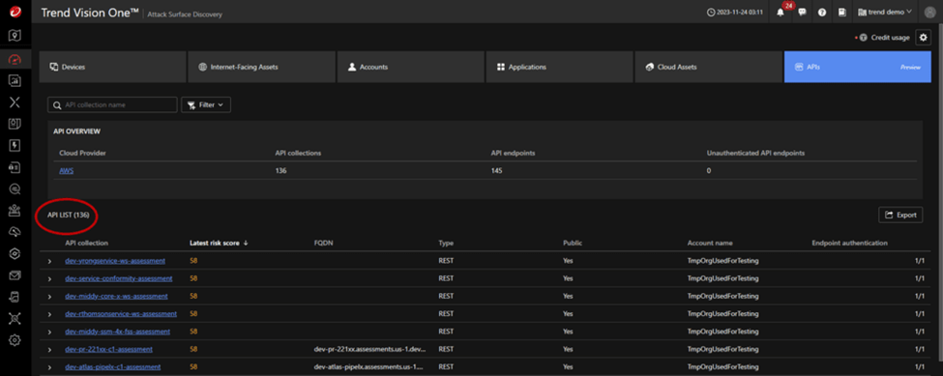Click the API endpoints value 145
Image resolution: width=943 pixels, height=376 pixels.
pyautogui.click(x=497, y=170)
